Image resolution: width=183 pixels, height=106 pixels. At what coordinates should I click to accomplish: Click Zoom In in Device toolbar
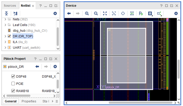click(87, 13)
